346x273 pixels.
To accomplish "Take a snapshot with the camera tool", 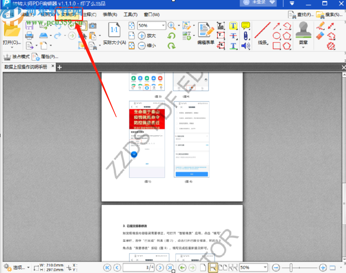I will (x=93, y=25).
